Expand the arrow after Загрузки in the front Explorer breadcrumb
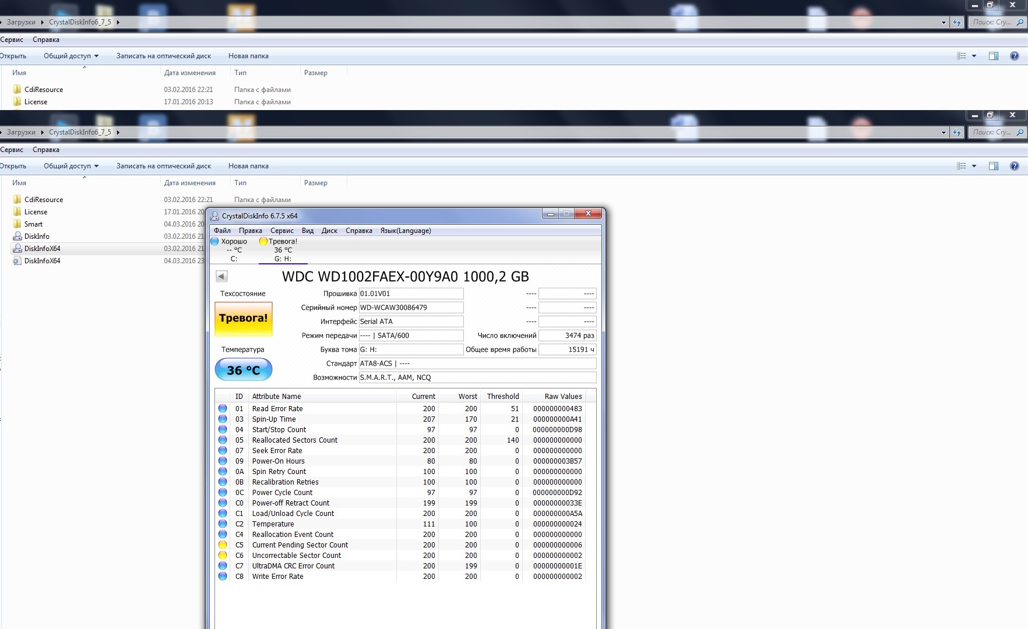 point(42,132)
